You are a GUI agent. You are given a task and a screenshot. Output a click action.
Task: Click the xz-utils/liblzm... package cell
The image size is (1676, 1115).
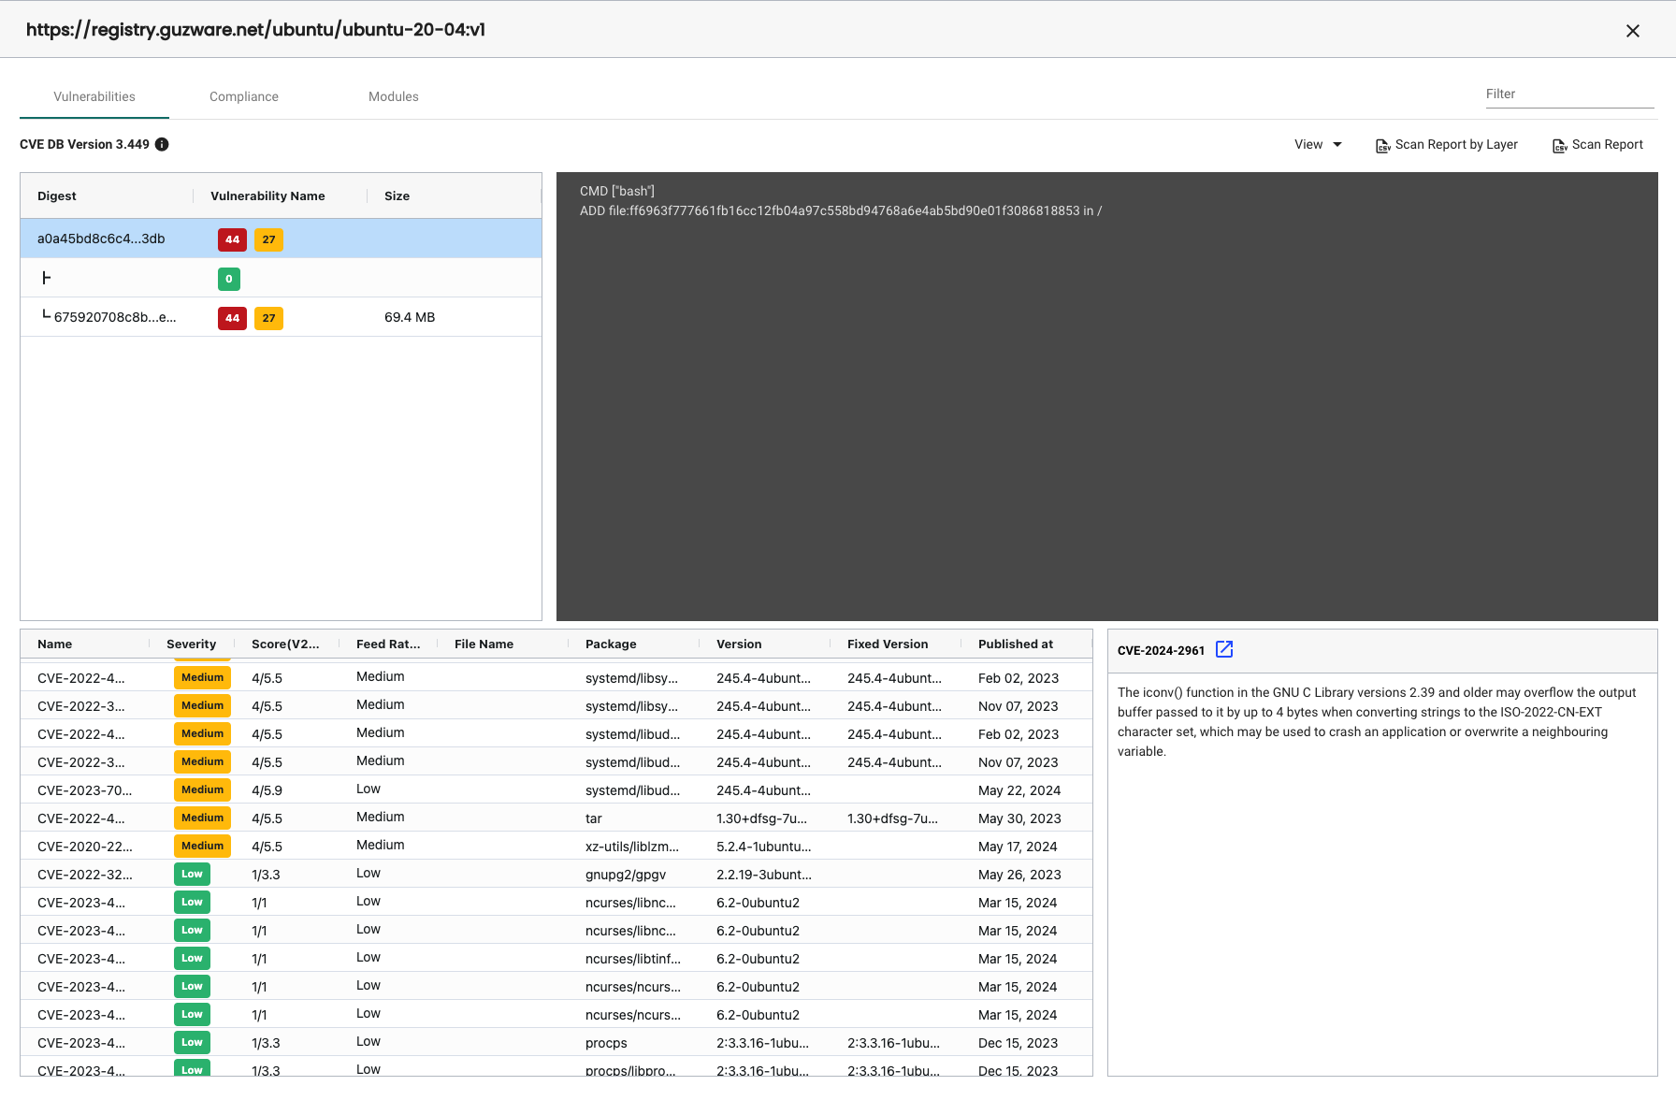[632, 847]
